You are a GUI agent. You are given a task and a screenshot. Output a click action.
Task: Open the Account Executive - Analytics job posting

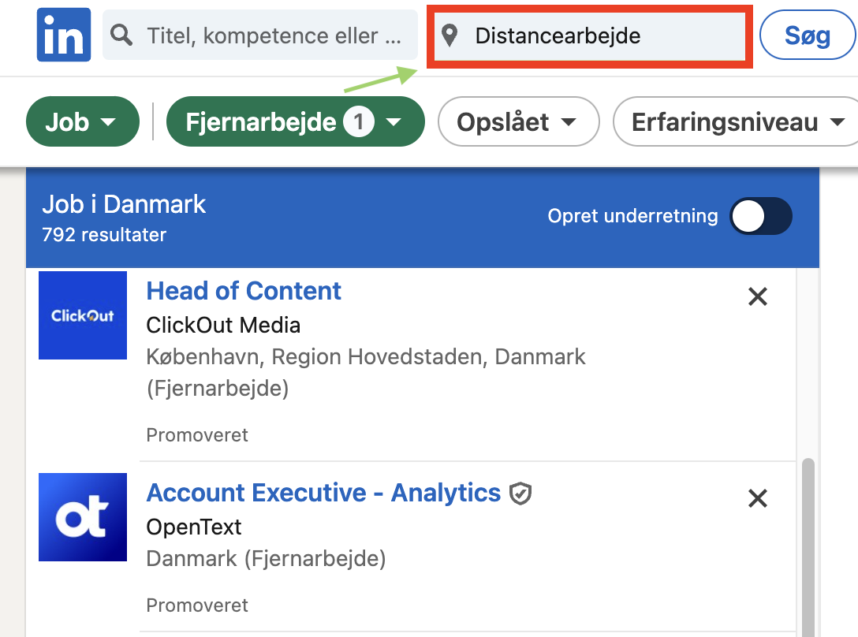(x=323, y=493)
